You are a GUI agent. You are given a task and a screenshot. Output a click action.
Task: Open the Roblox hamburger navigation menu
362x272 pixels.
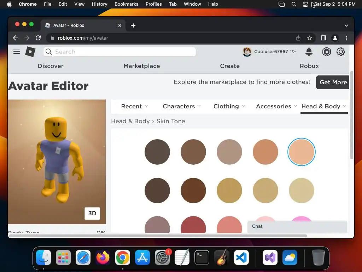[16, 52]
